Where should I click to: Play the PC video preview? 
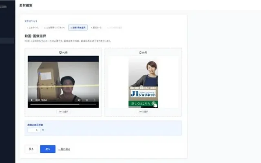pyautogui.click(x=32, y=100)
